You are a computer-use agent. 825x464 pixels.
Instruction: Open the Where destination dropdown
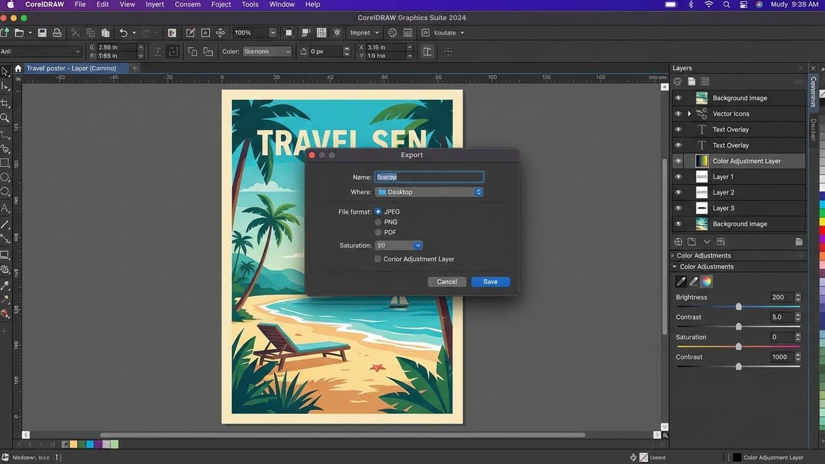click(479, 192)
